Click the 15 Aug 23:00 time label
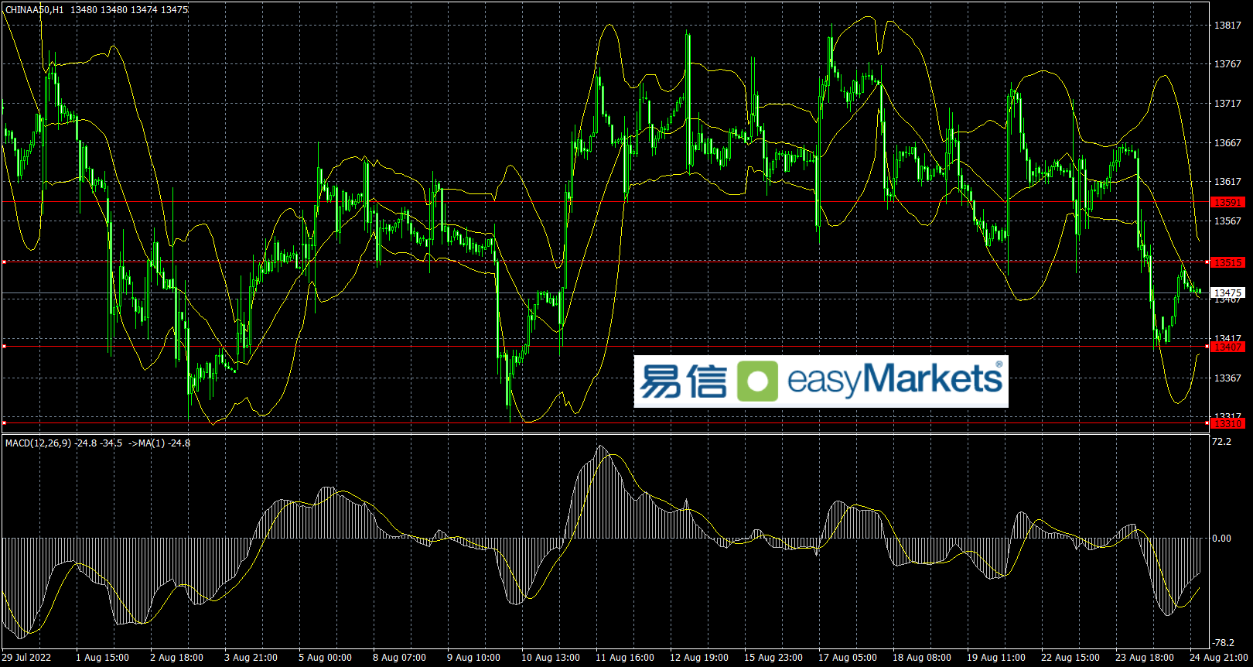This screenshot has width=1253, height=667. [773, 657]
